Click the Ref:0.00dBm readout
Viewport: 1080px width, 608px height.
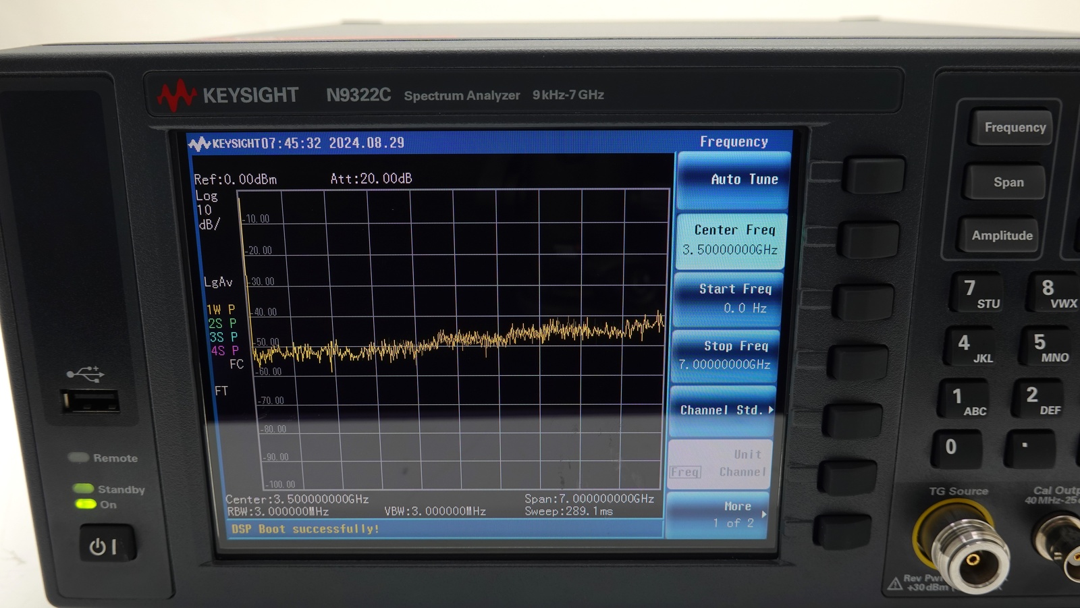[235, 179]
